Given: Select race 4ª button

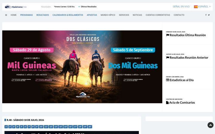Looking at the screenshot, I should [18, 127].
